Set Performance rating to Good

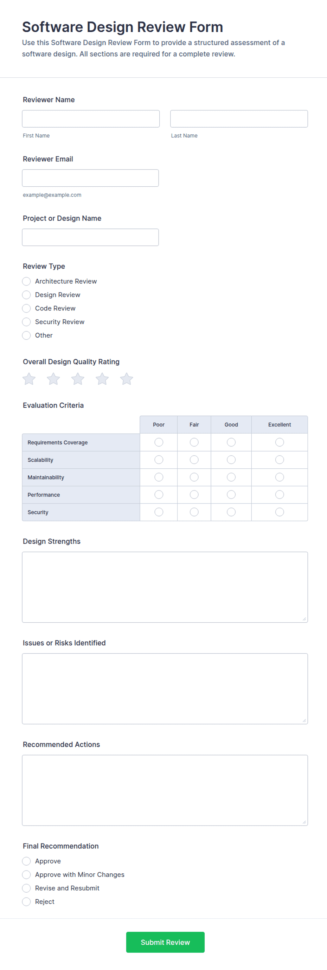click(231, 494)
